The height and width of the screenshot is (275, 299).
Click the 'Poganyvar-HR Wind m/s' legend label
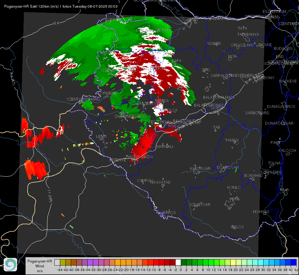click(39, 266)
